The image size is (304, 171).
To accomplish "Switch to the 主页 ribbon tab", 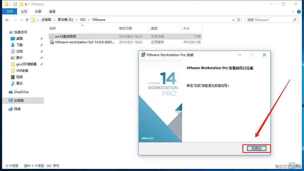I will 24,12.
